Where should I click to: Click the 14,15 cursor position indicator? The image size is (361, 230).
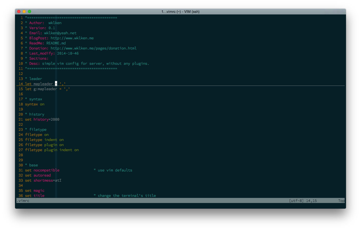click(311, 201)
